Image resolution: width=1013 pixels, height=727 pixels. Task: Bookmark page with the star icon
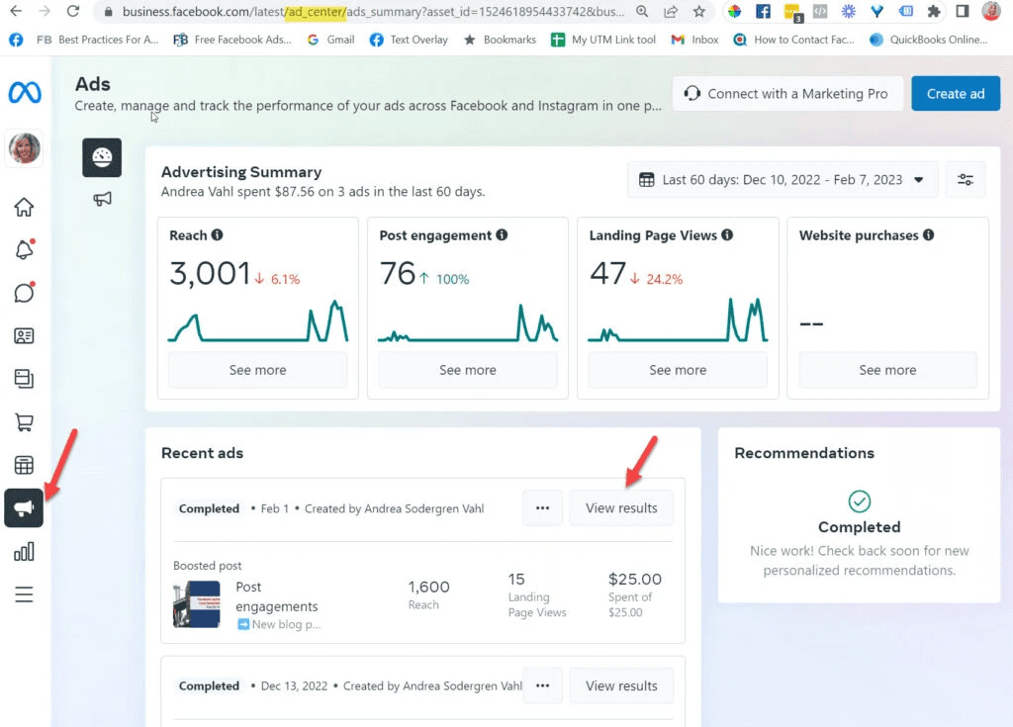[699, 11]
